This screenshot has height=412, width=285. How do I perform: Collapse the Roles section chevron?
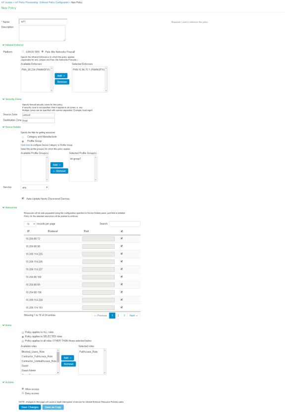click(x=3, y=325)
